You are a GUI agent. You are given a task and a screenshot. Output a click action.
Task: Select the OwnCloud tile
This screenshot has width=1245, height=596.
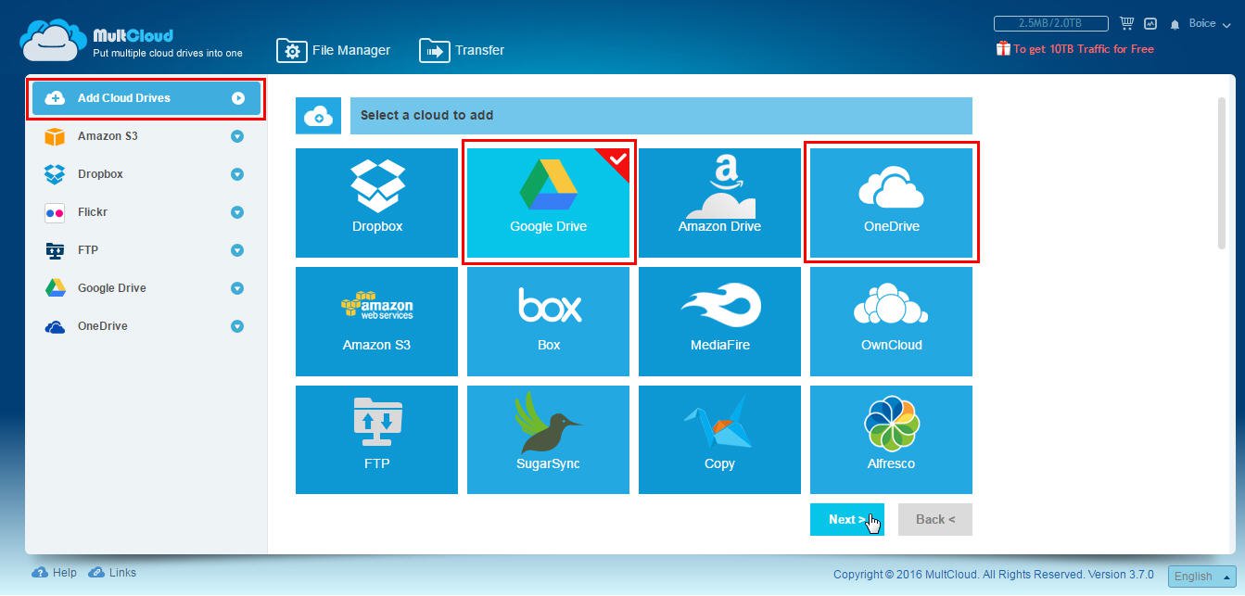pyautogui.click(x=891, y=322)
